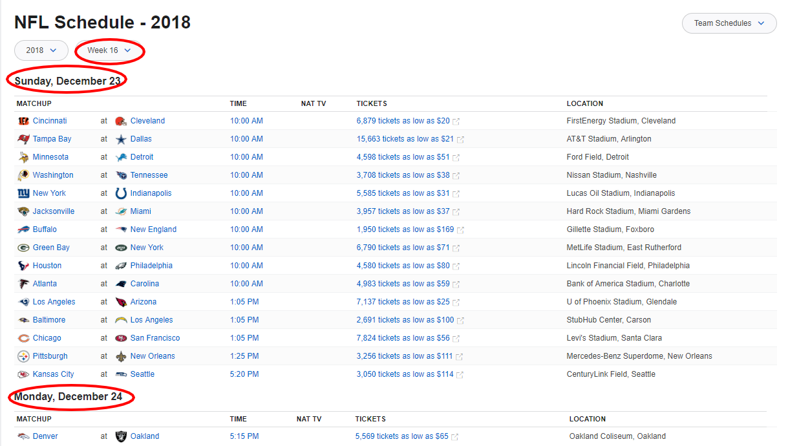Open 7,824 tickets as low as $56
This screenshot has width=788, height=446.
pos(403,338)
